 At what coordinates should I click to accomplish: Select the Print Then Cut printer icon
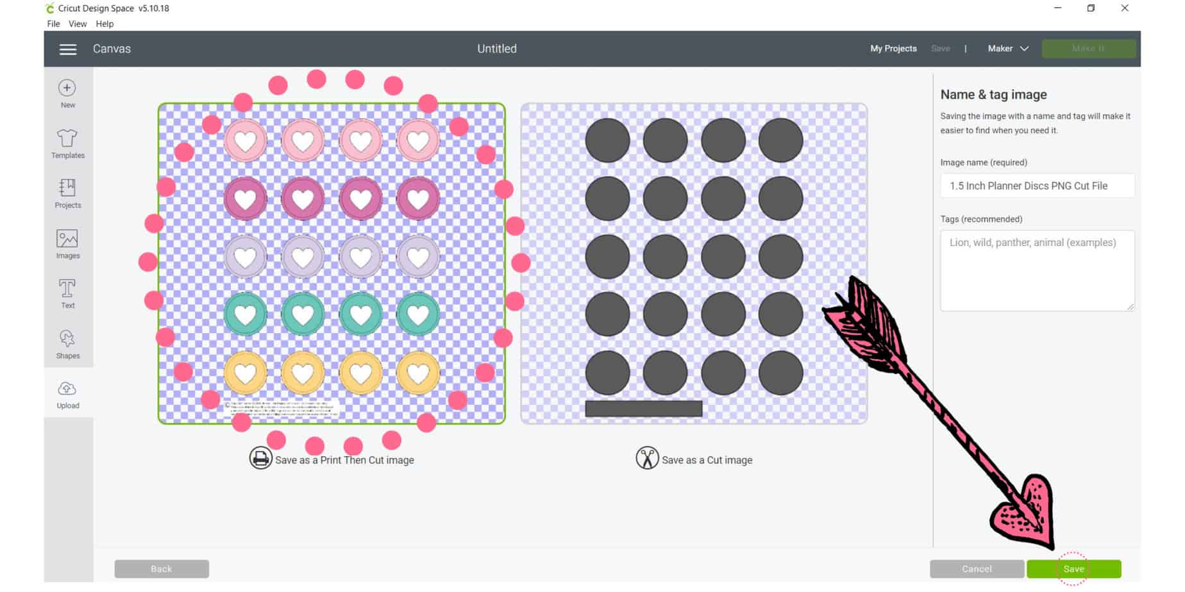[x=260, y=458]
